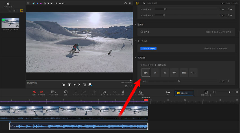This screenshot has height=133, width=240.
Task: Open the クロップ (crop) tool
Action: [x=76, y=93]
